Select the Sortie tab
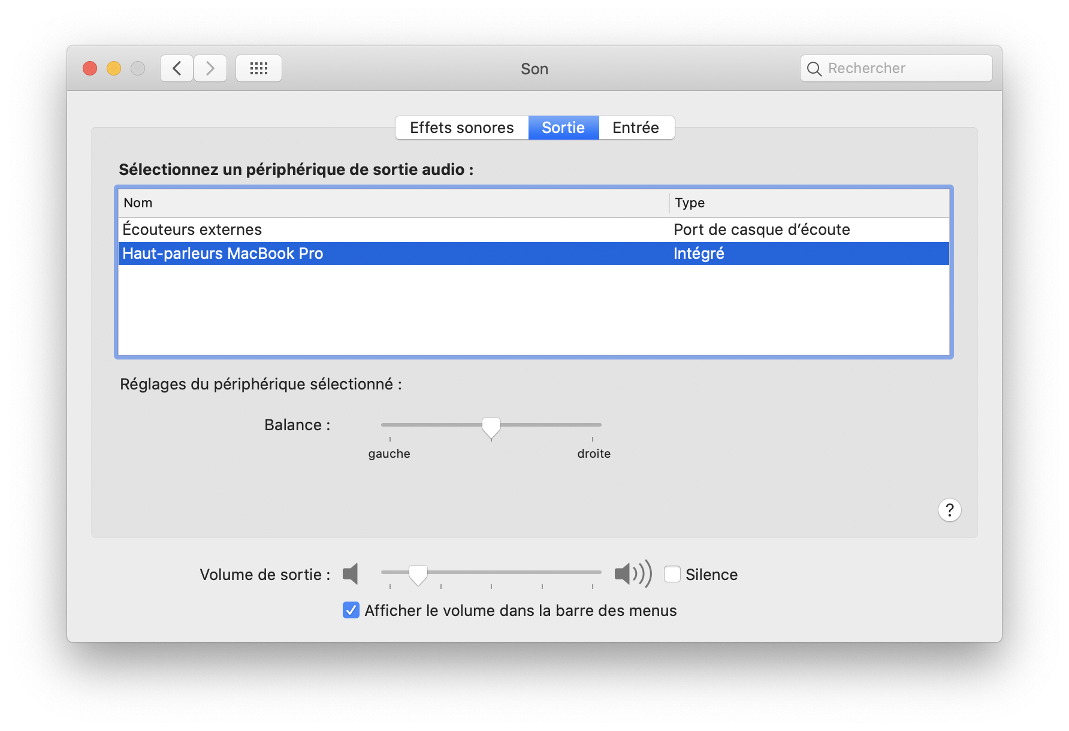This screenshot has height=731, width=1069. (x=563, y=128)
